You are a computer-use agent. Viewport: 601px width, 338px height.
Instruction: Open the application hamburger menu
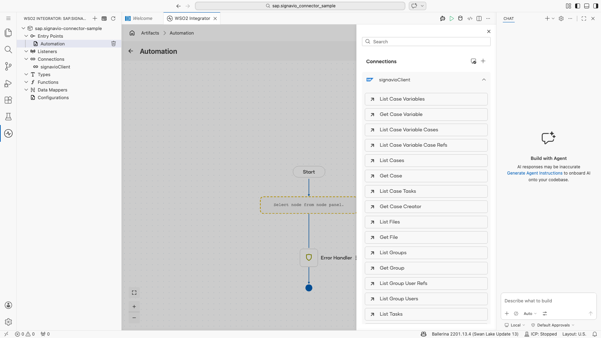click(8, 19)
